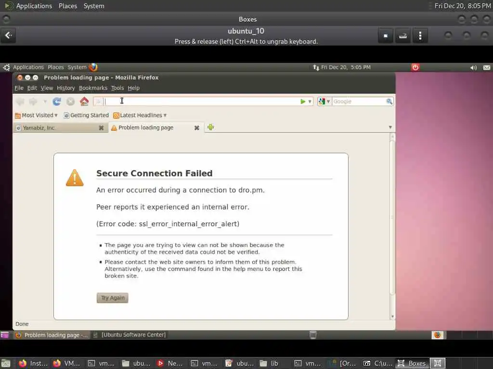493x369 pixels.
Task: Open the Firefox Tools menu
Action: coord(117,88)
